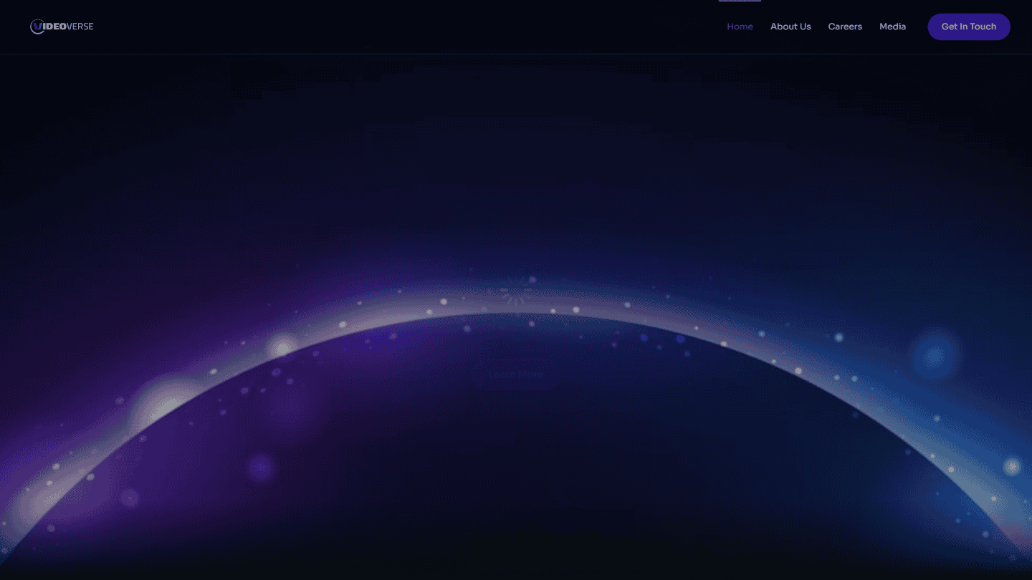Click the circular V emblem of the logo

37,26
